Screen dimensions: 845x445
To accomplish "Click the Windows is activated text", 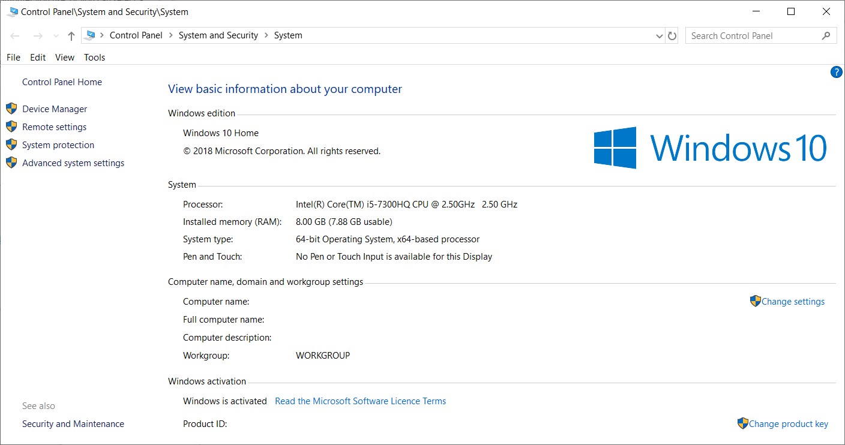I will [225, 401].
